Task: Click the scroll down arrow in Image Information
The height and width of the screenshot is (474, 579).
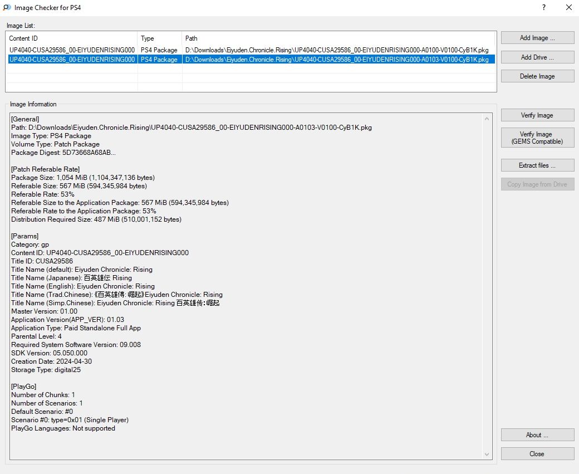Action: (487, 455)
